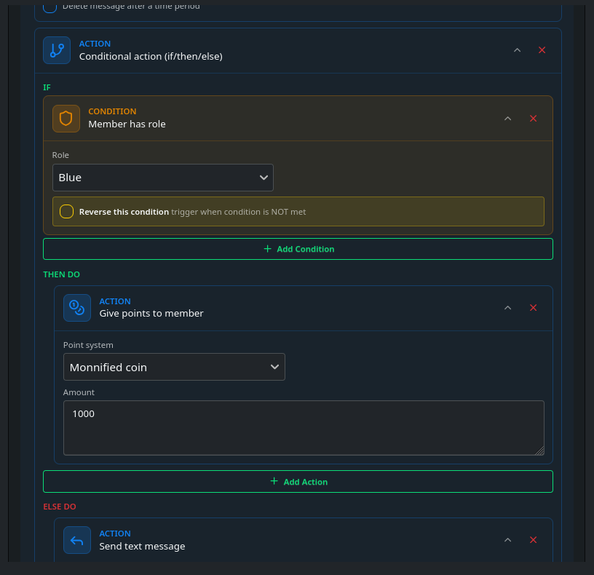
Task: Click the Add Action button
Action: (298, 482)
